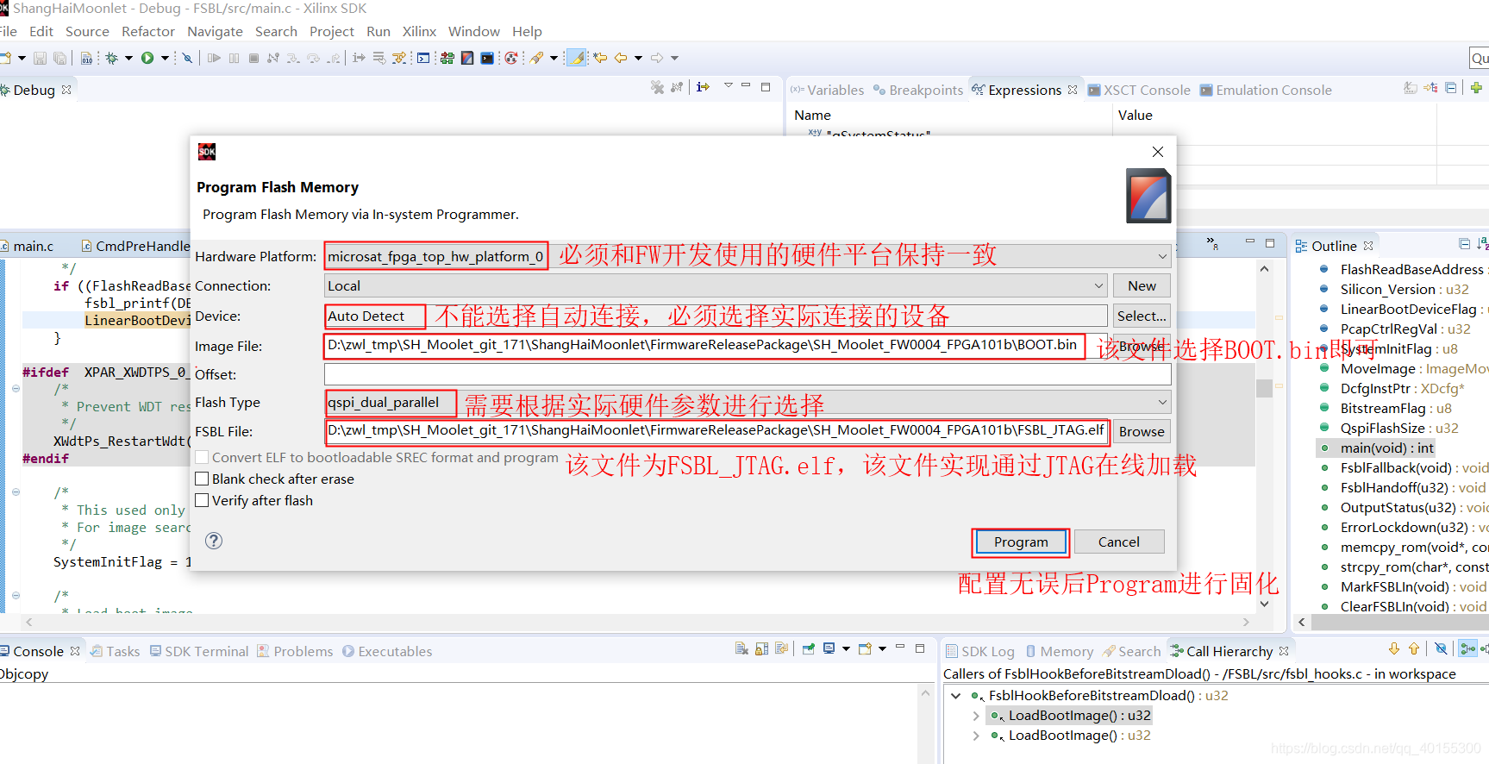
Task: Switch to the Problems tab
Action: coord(295,651)
